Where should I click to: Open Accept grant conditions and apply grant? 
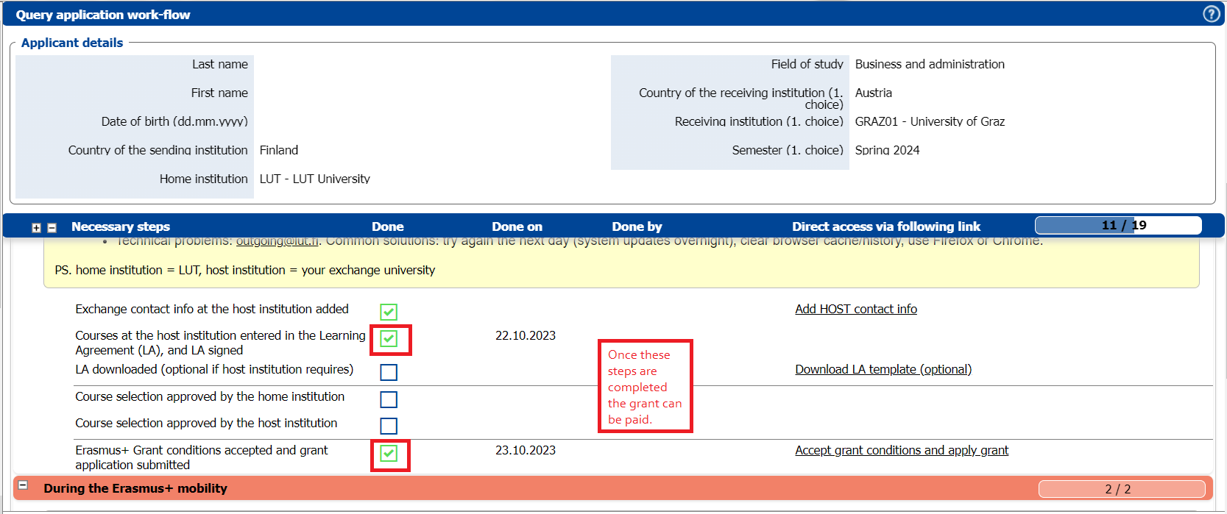901,450
